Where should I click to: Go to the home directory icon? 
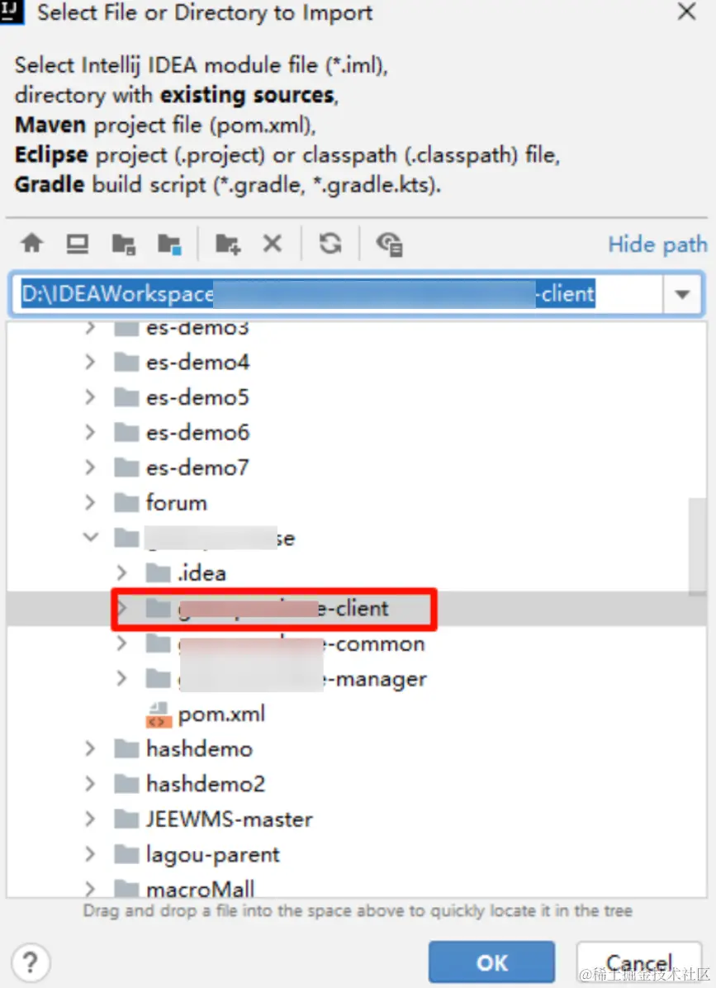pyautogui.click(x=32, y=243)
